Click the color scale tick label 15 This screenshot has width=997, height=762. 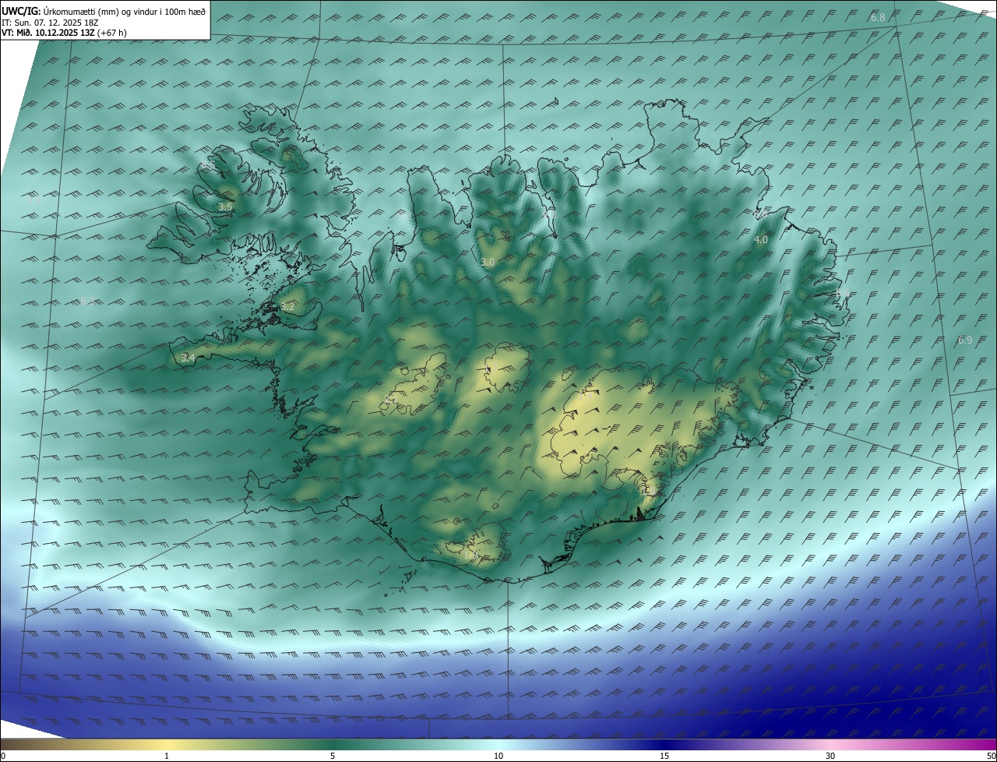coord(664,757)
